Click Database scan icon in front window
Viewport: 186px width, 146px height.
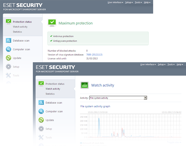41,102
